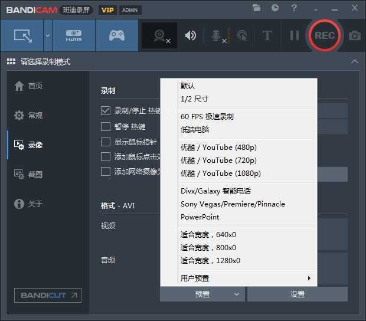
Task: Click the pause recording button
Action: [x=294, y=35]
